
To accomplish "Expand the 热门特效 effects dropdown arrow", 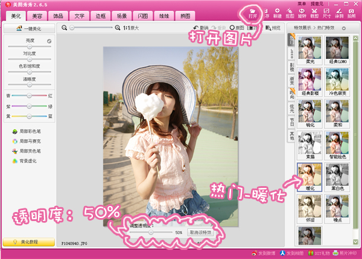I will click(x=345, y=28).
